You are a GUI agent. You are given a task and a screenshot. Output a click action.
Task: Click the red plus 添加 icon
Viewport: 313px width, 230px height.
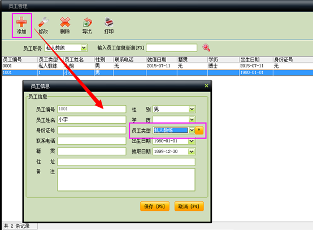[x=21, y=22]
